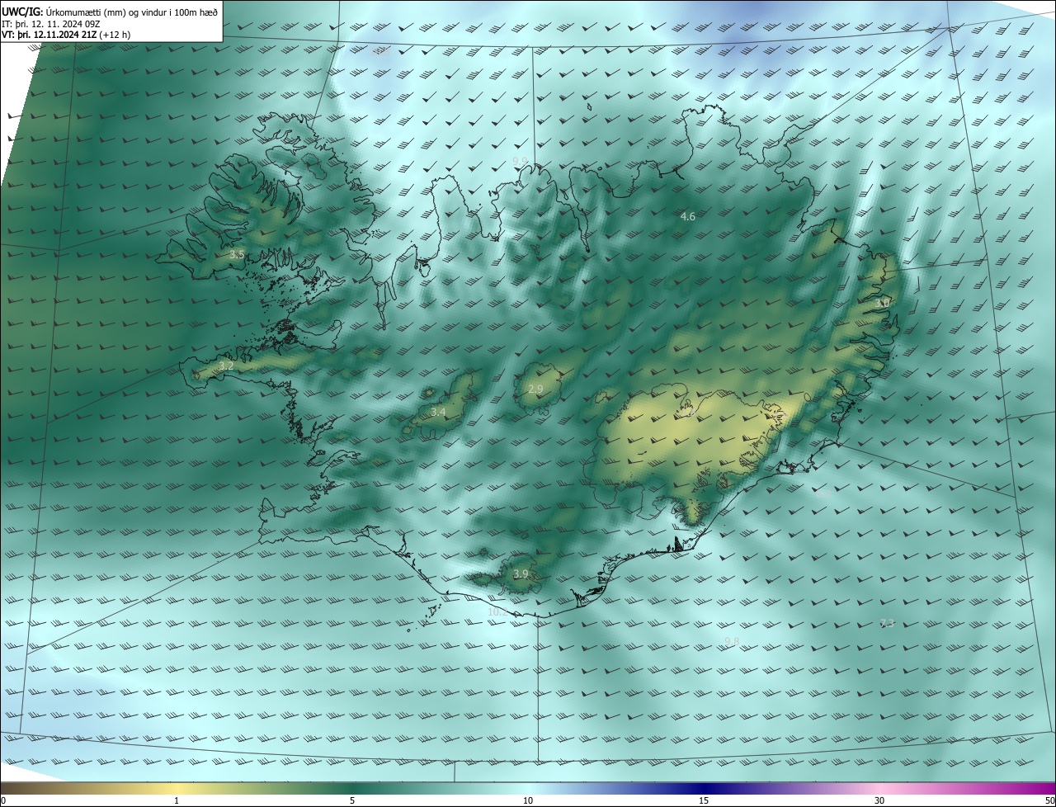Screen dimensions: 1056x807
Task: Click the 9.9 value label off the north coast
Action: click(520, 161)
